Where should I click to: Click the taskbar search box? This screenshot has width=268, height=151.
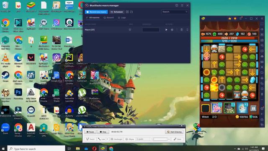(36, 148)
